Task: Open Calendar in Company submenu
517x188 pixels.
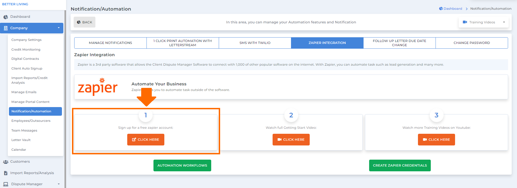Action: click(x=19, y=150)
